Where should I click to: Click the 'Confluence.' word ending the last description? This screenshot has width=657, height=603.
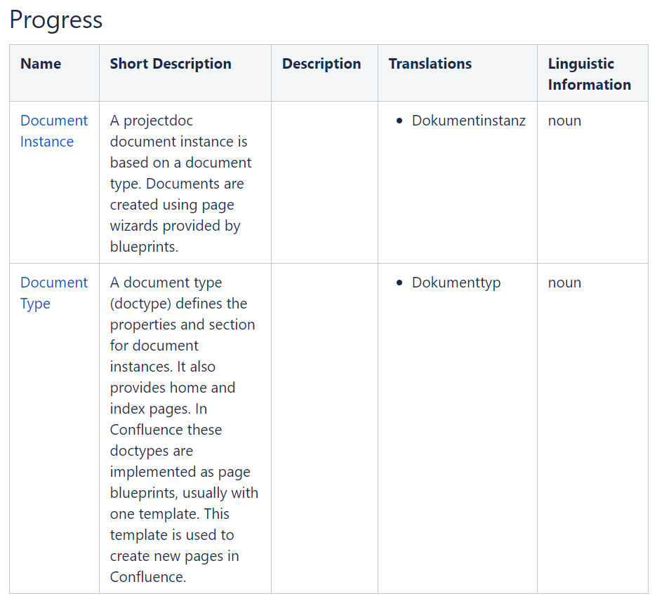coord(148,577)
